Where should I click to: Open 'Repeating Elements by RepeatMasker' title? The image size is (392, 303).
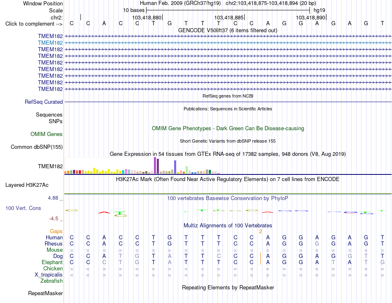(228, 287)
